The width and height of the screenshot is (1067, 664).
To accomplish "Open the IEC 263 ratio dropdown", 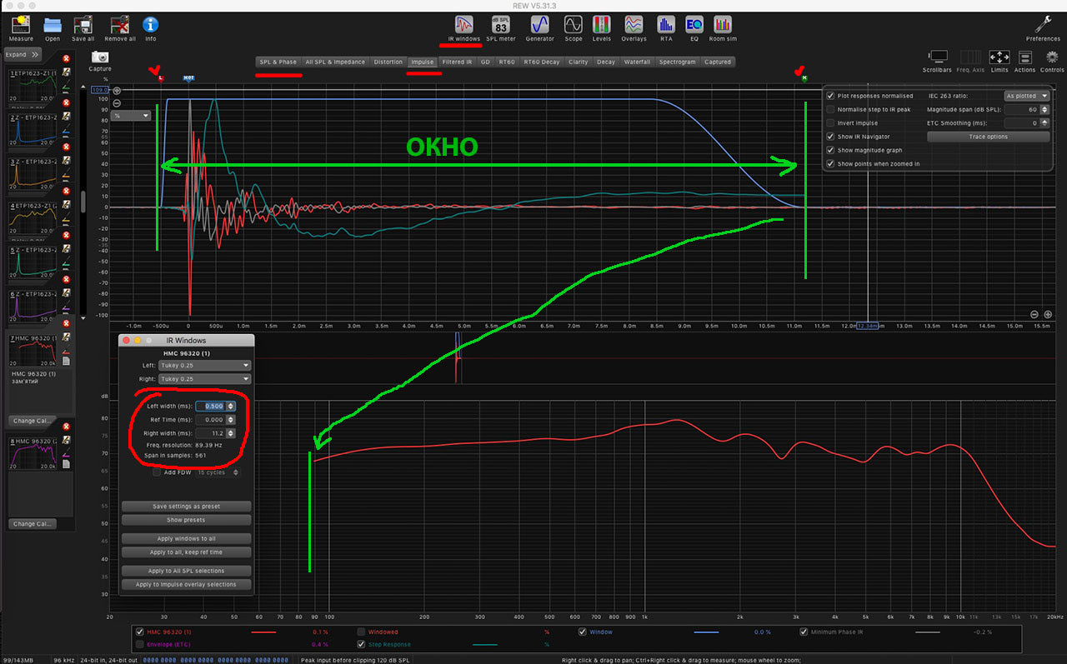I will (x=1026, y=96).
